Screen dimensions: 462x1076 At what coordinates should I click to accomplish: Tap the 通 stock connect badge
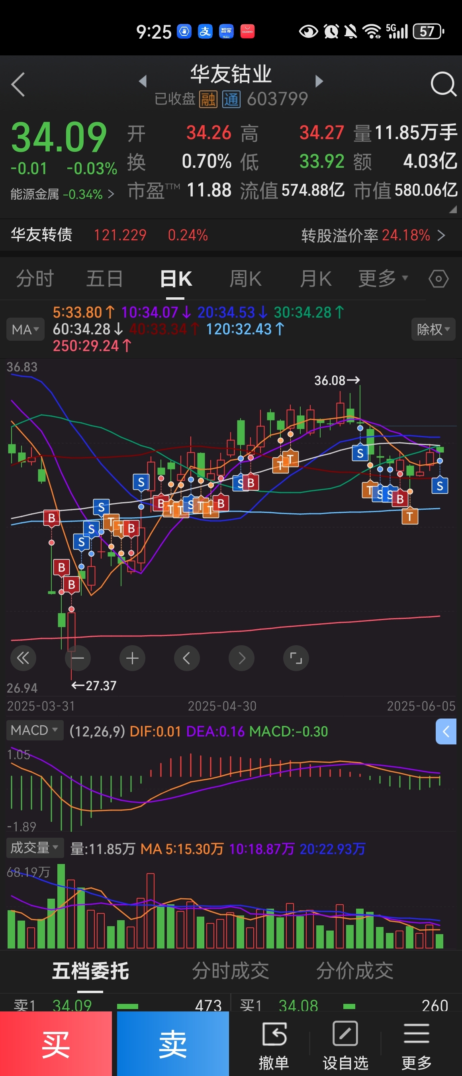pos(231,99)
